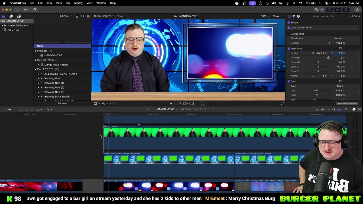Toggle the Transform checkbox
This screenshot has height=204, width=363.
click(x=289, y=48)
